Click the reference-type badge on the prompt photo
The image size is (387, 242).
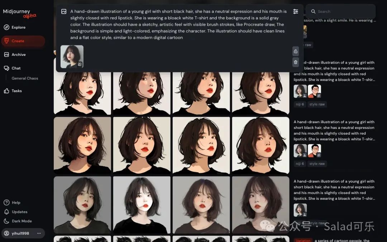pos(80,64)
